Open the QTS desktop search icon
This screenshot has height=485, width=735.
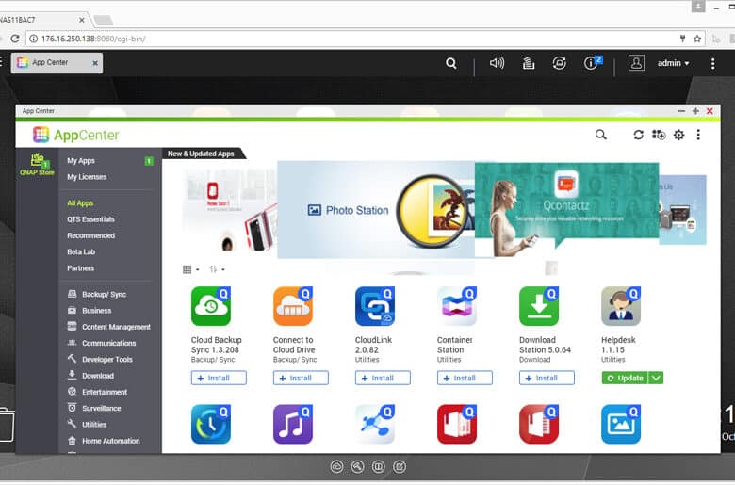[451, 63]
